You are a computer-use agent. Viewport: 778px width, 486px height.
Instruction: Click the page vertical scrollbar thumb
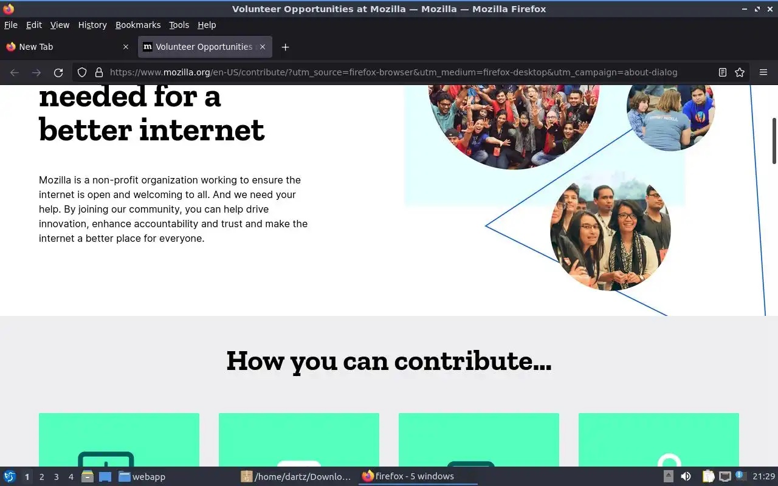point(774,141)
